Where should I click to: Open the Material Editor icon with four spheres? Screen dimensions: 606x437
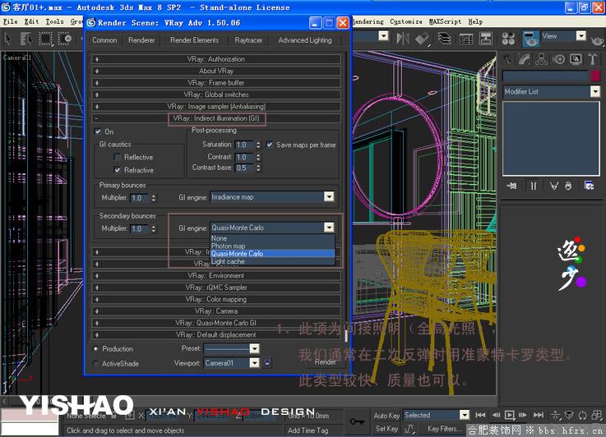pyautogui.click(x=508, y=39)
